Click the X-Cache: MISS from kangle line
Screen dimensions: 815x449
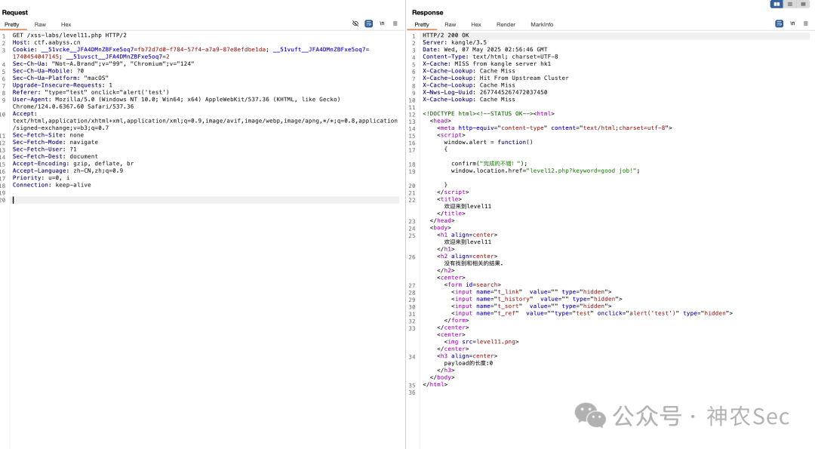pos(487,64)
